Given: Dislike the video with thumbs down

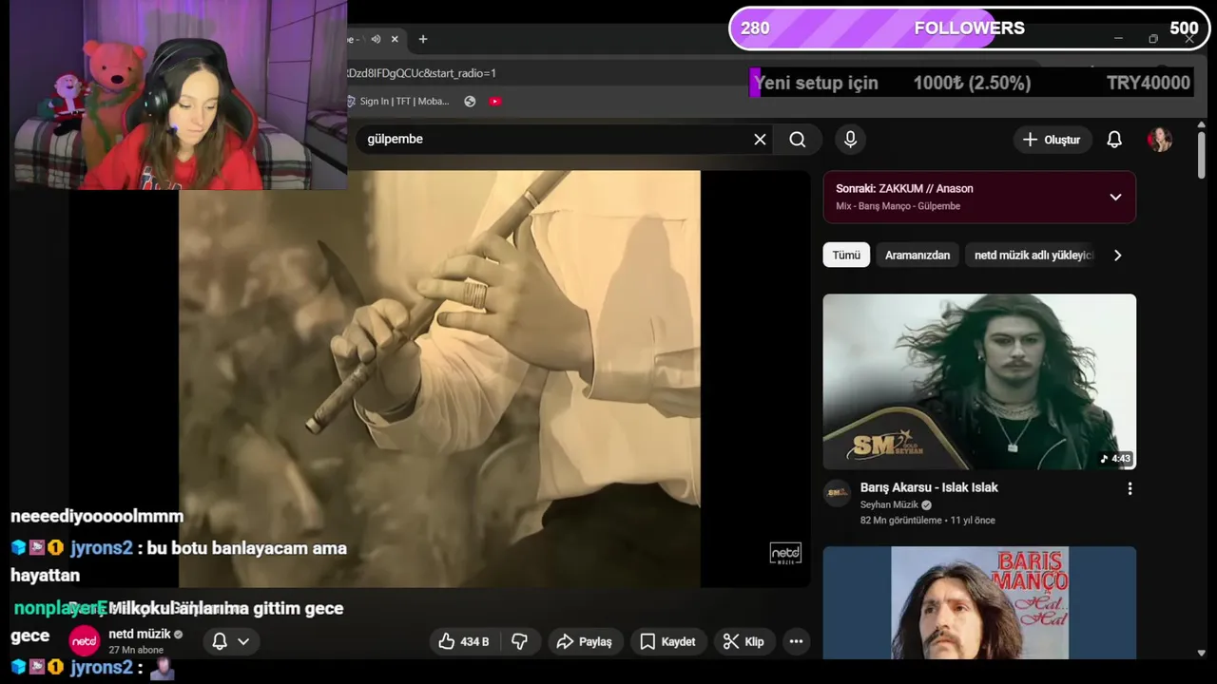Looking at the screenshot, I should click(x=519, y=641).
